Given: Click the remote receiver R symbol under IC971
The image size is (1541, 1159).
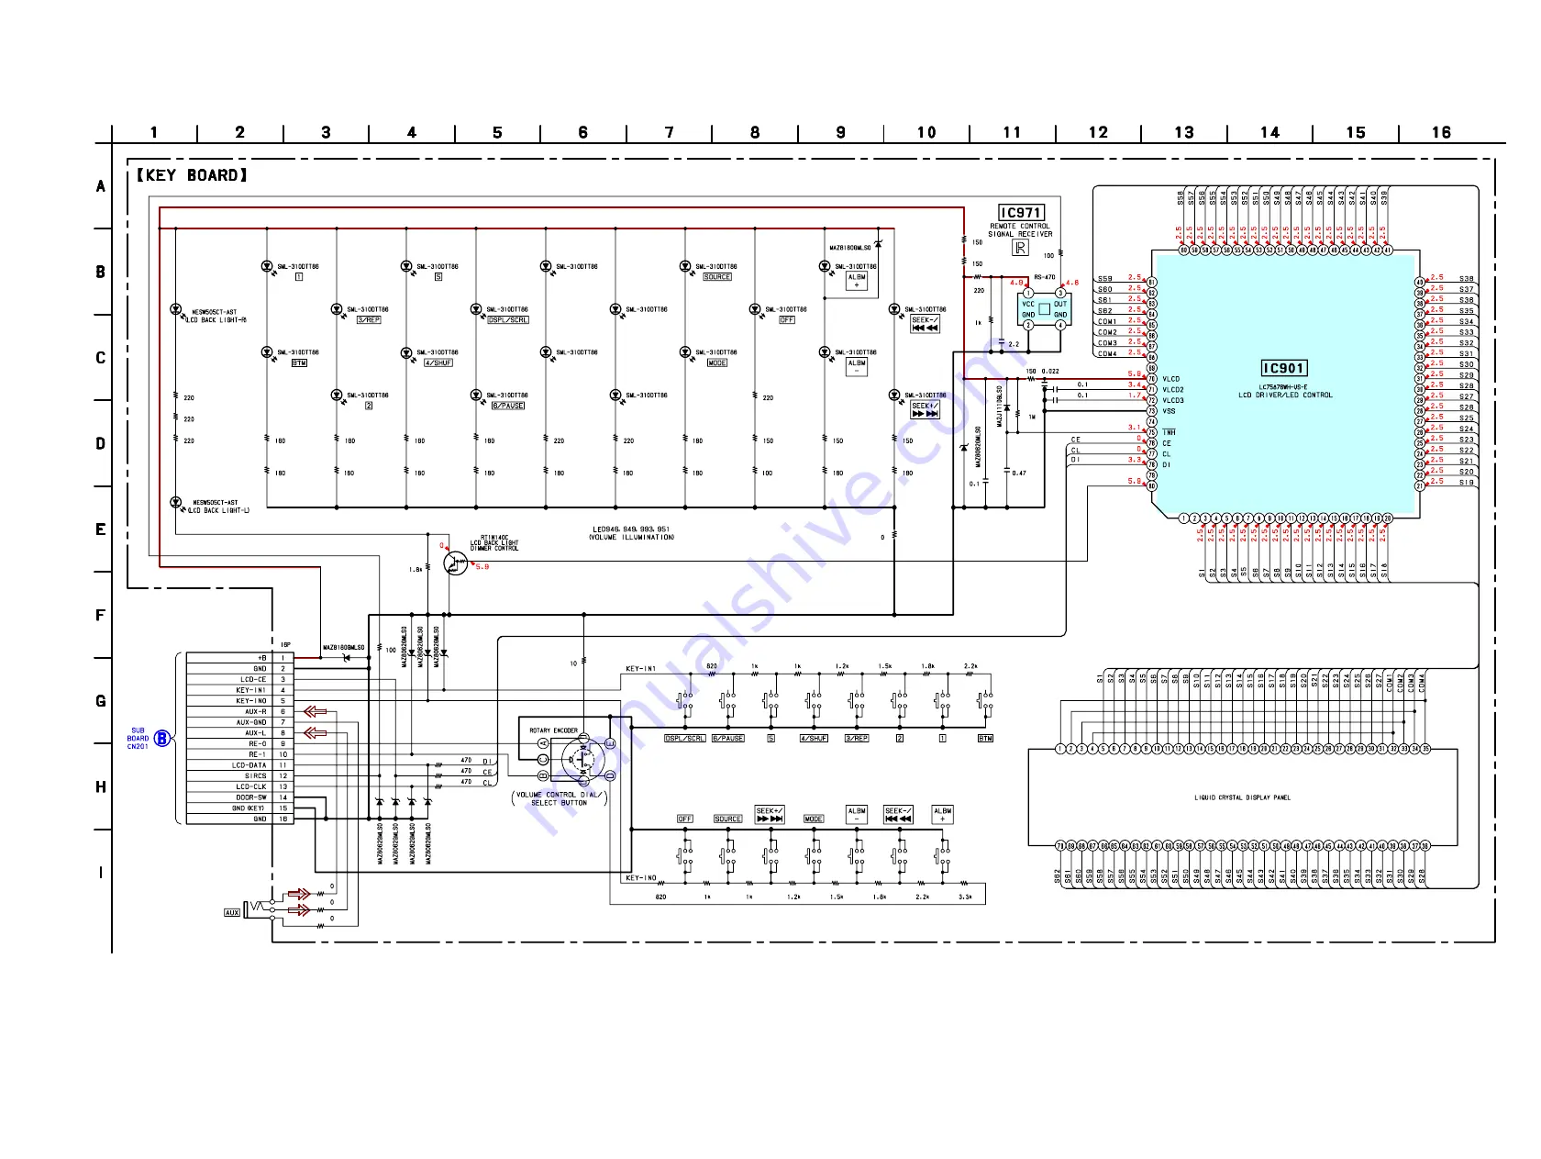Looking at the screenshot, I should click(1020, 248).
